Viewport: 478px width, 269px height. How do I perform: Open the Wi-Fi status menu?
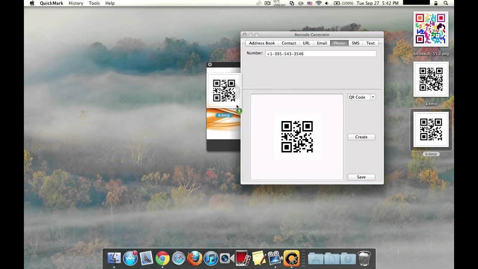(x=319, y=3)
